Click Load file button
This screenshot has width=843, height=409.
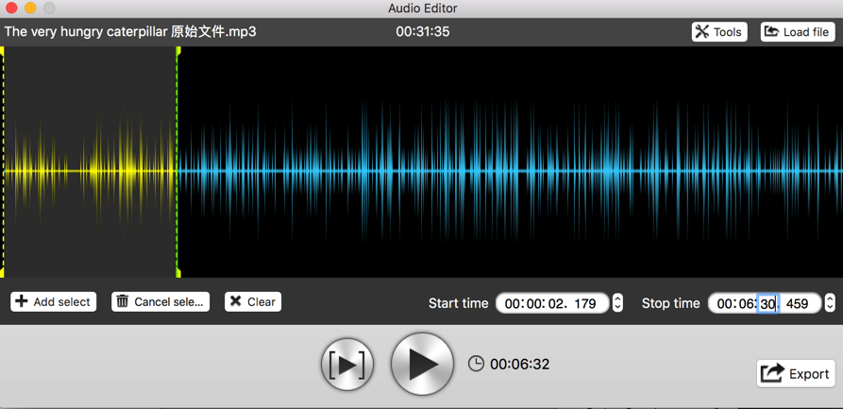tap(798, 32)
